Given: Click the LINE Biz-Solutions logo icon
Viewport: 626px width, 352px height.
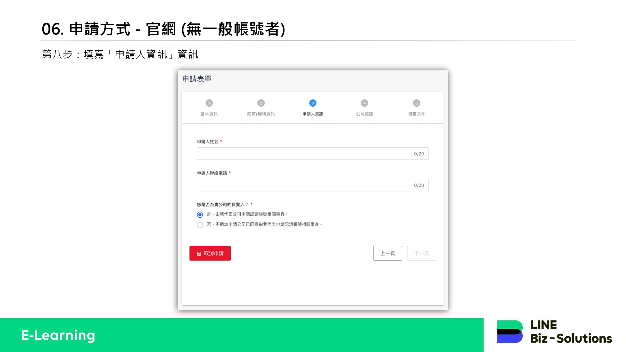Looking at the screenshot, I should [510, 332].
